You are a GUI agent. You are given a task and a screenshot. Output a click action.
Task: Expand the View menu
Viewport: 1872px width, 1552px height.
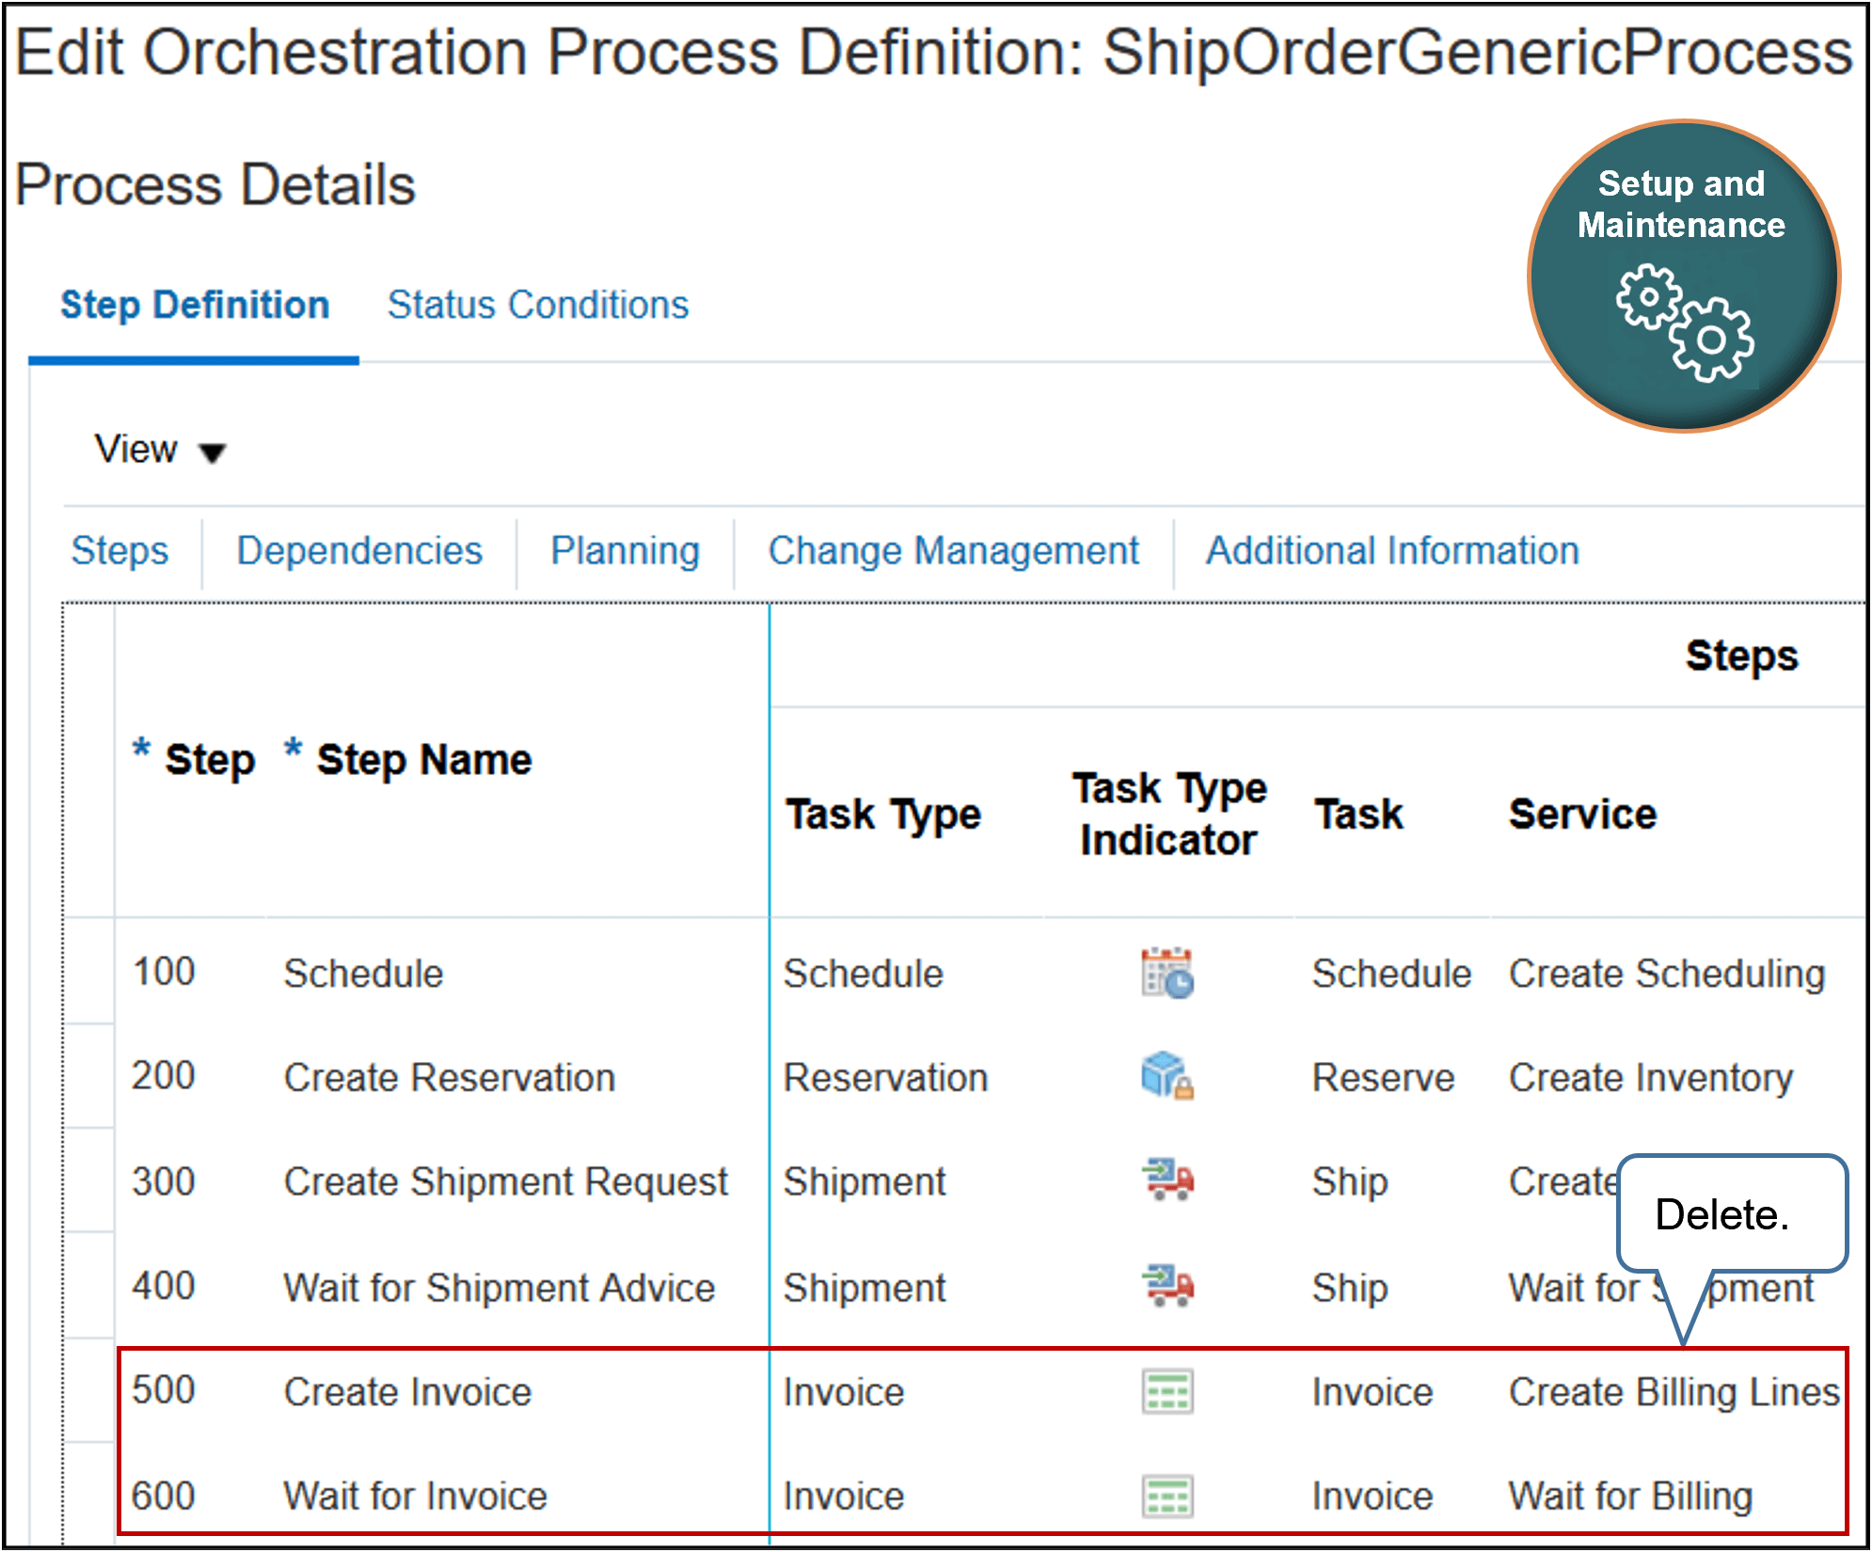(158, 450)
